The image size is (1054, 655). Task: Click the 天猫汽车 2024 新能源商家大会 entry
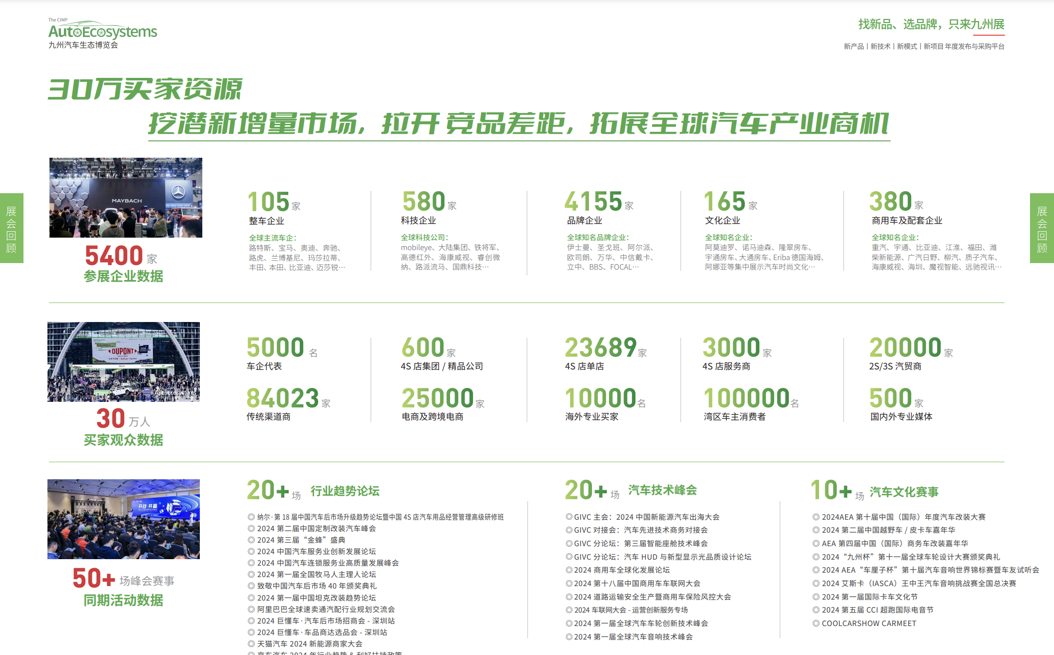pos(305,644)
